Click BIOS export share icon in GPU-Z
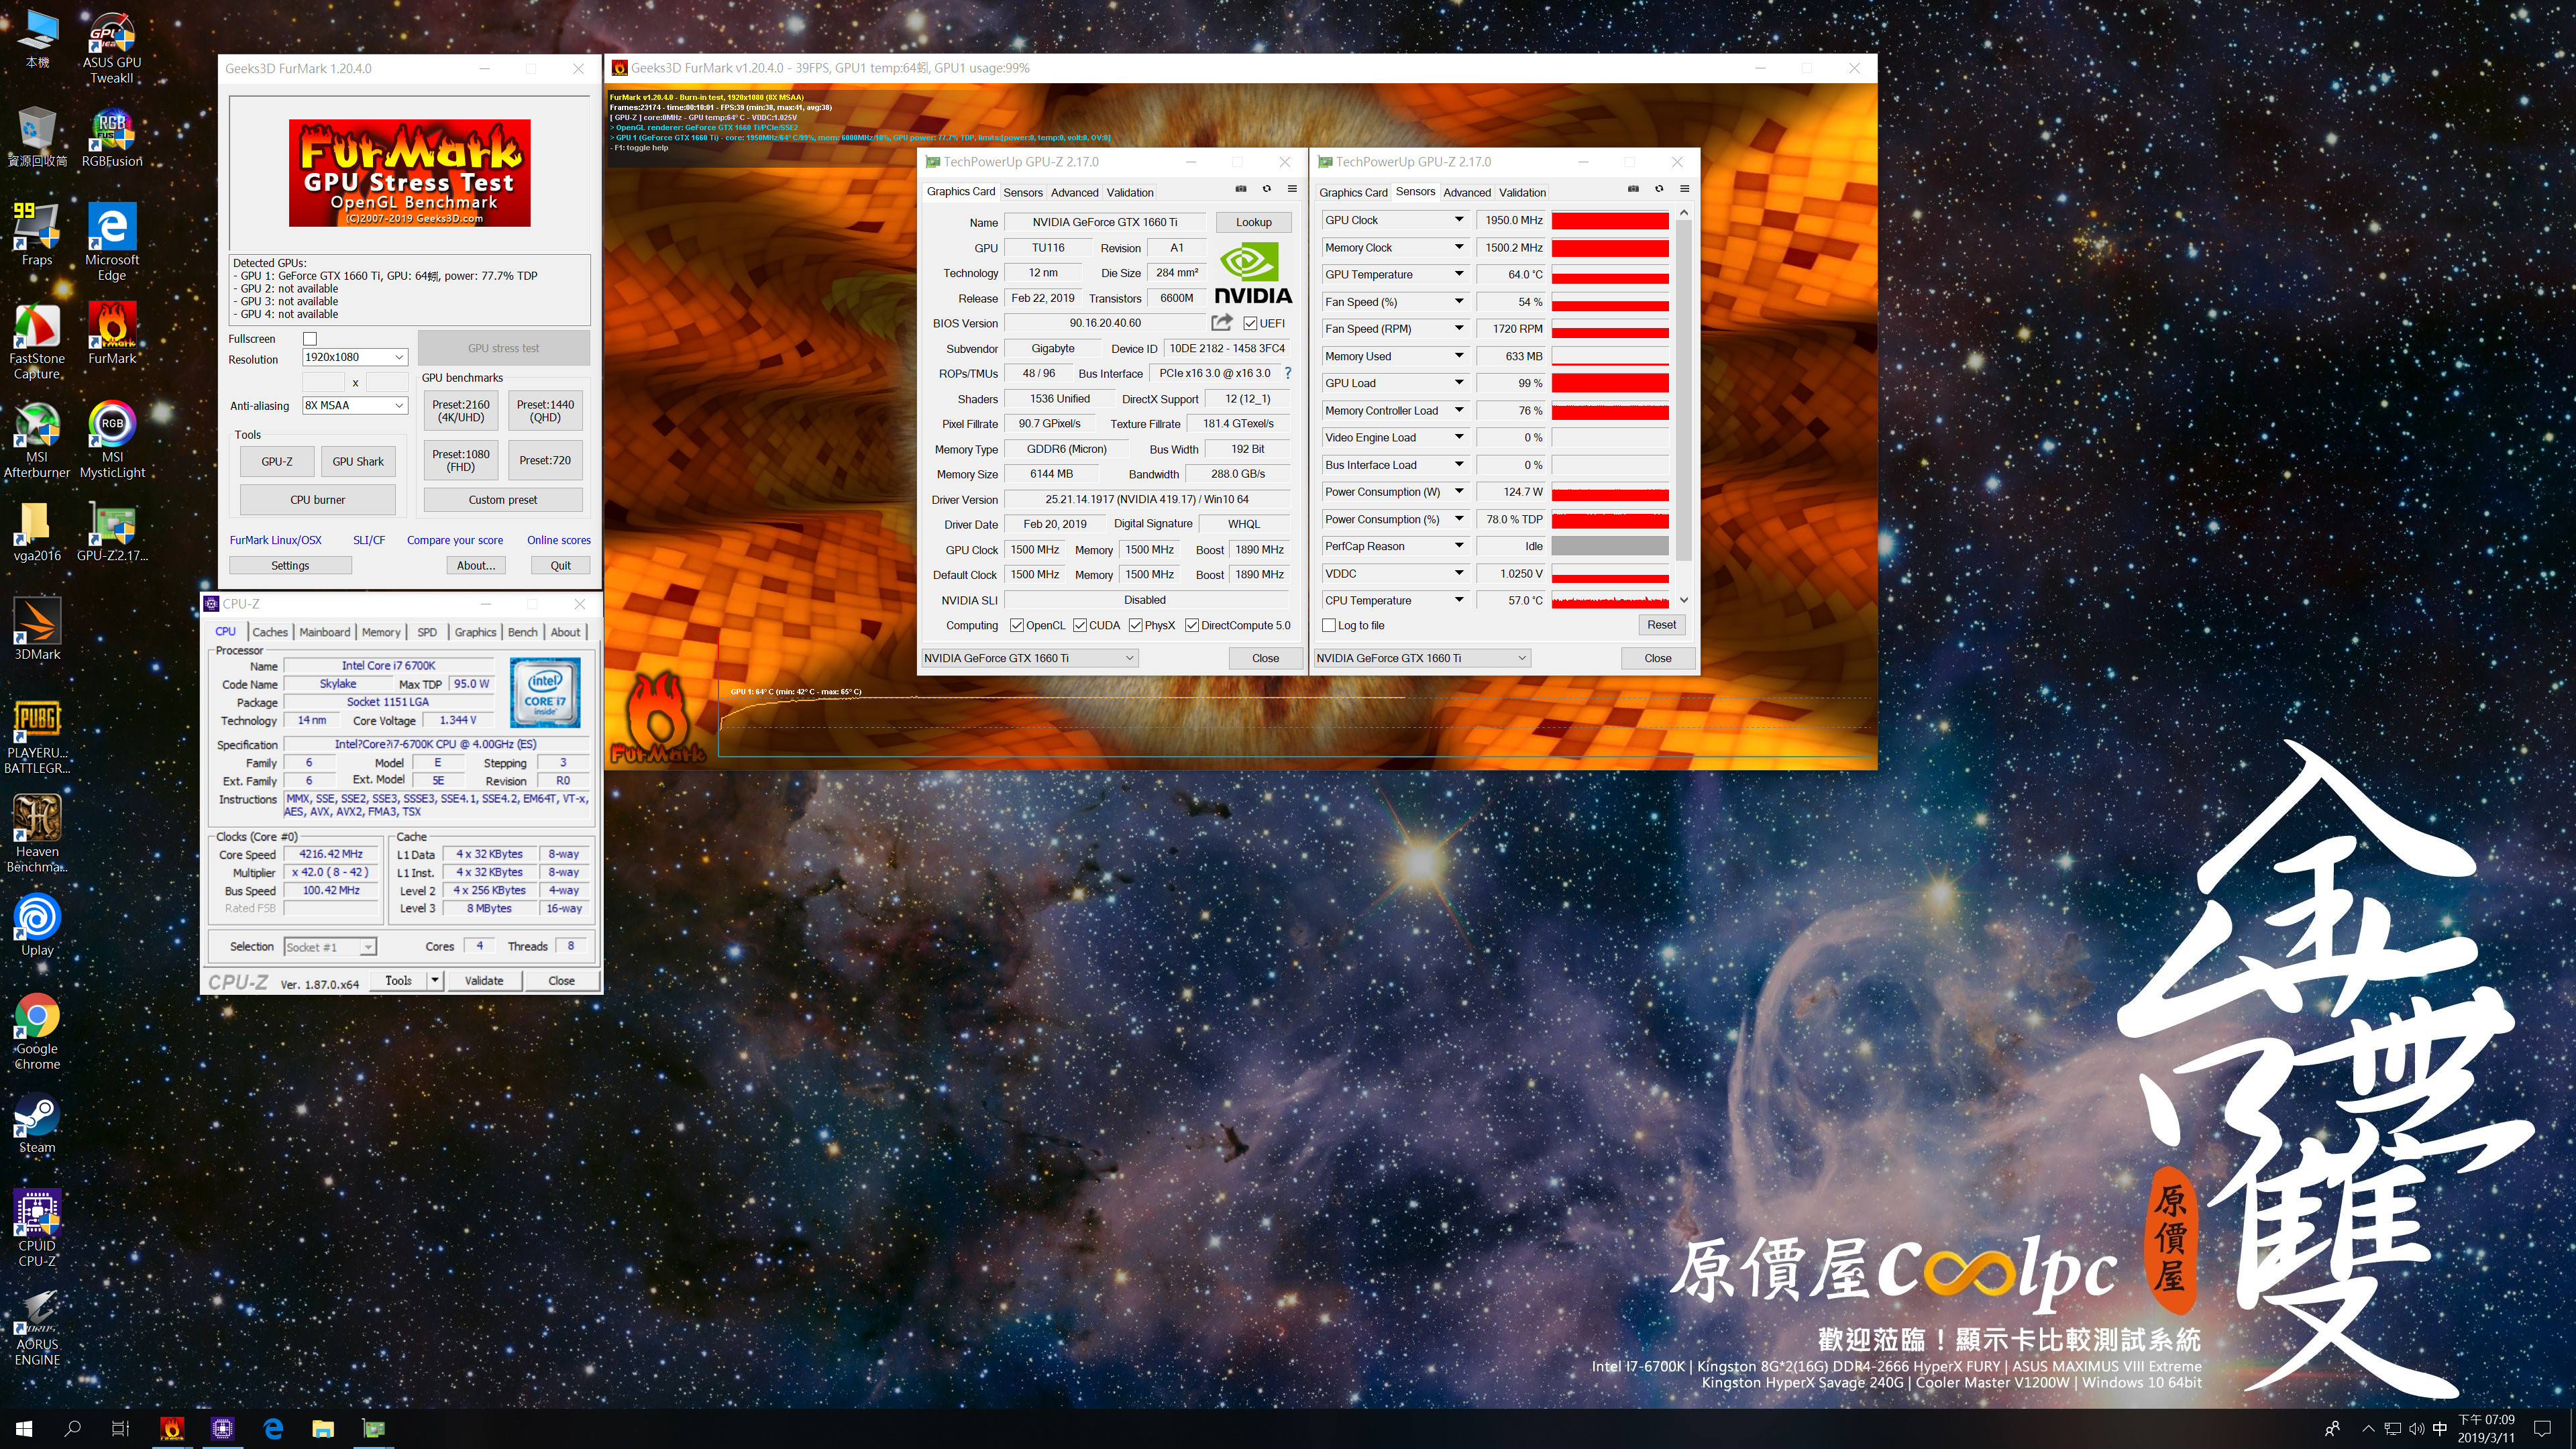 click(1221, 322)
